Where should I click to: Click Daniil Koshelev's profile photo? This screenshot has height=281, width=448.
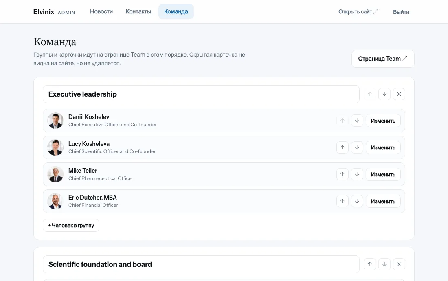[x=55, y=121]
